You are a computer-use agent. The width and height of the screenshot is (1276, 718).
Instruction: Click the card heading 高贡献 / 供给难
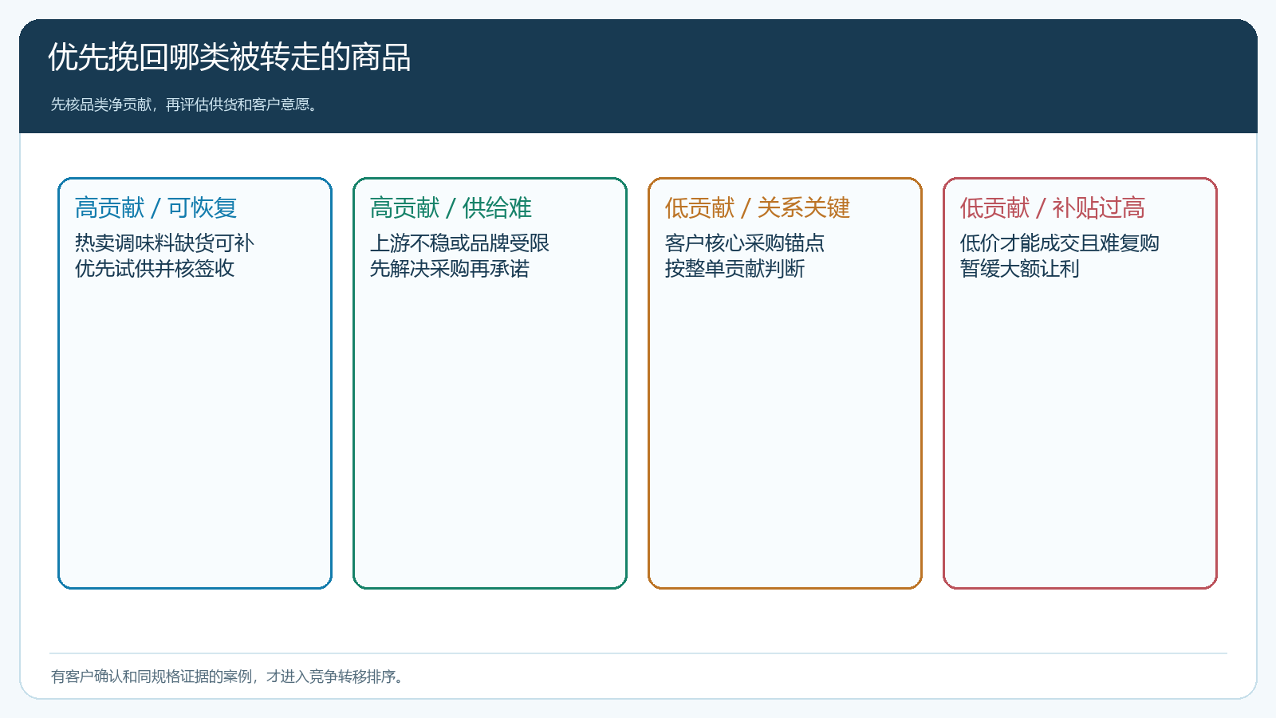point(451,208)
